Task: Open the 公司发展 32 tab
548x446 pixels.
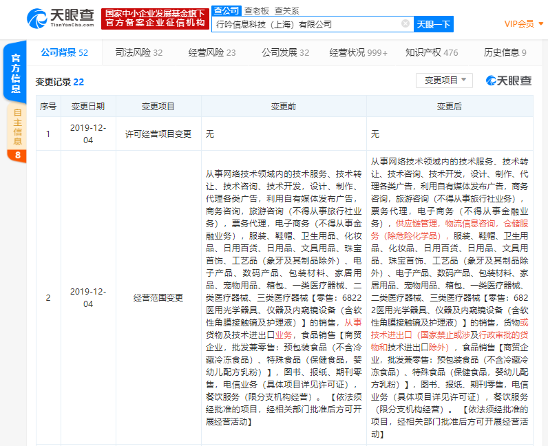Action: 285,52
